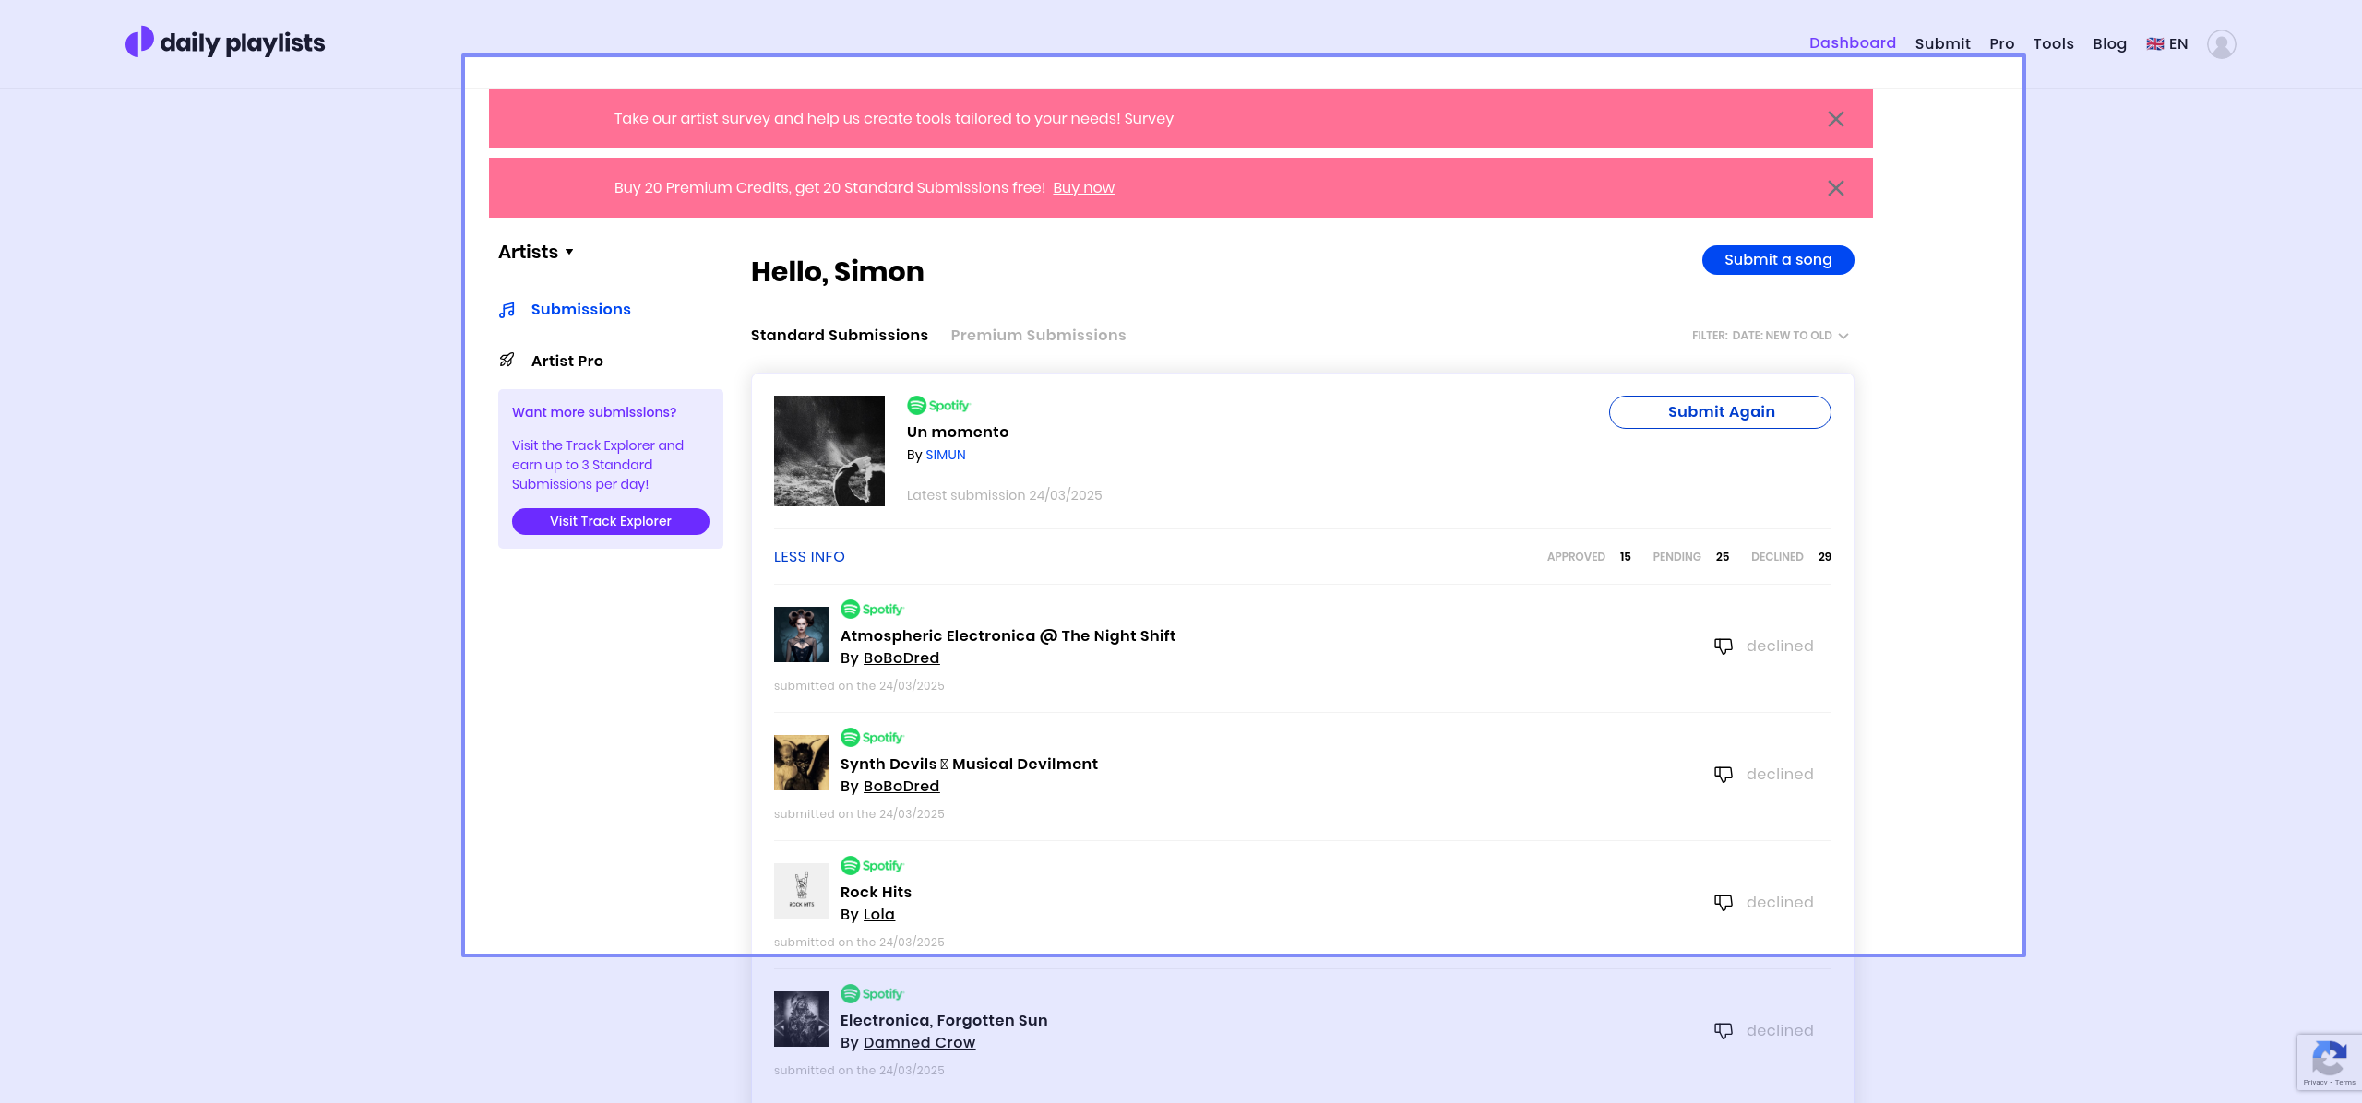Click the Spotify logo above Un momento
The image size is (2362, 1103).
click(x=938, y=406)
